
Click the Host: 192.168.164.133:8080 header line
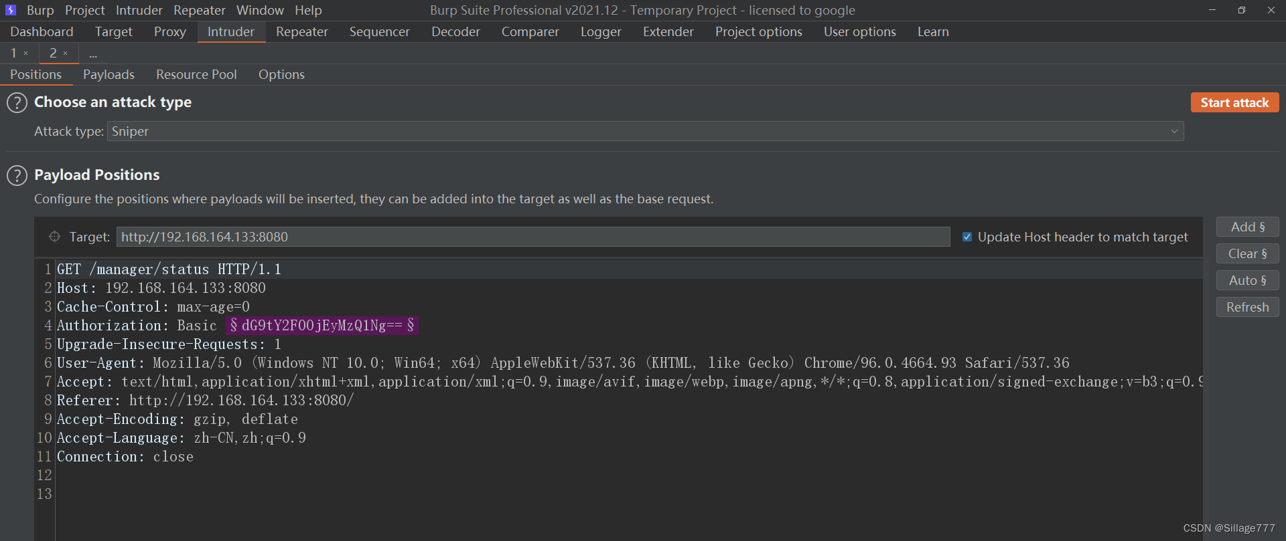161,288
